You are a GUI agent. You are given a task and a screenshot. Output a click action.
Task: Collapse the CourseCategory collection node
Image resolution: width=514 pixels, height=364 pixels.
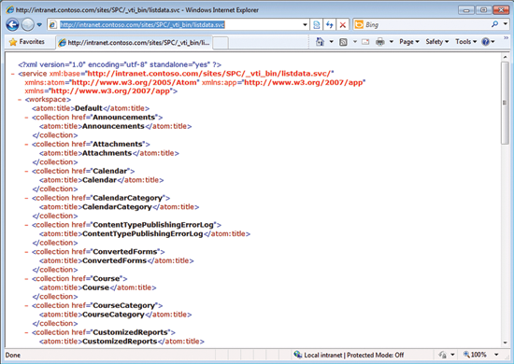tap(26, 305)
